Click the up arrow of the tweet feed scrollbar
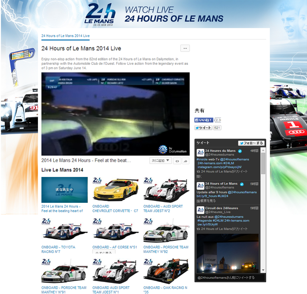 click(x=263, y=150)
